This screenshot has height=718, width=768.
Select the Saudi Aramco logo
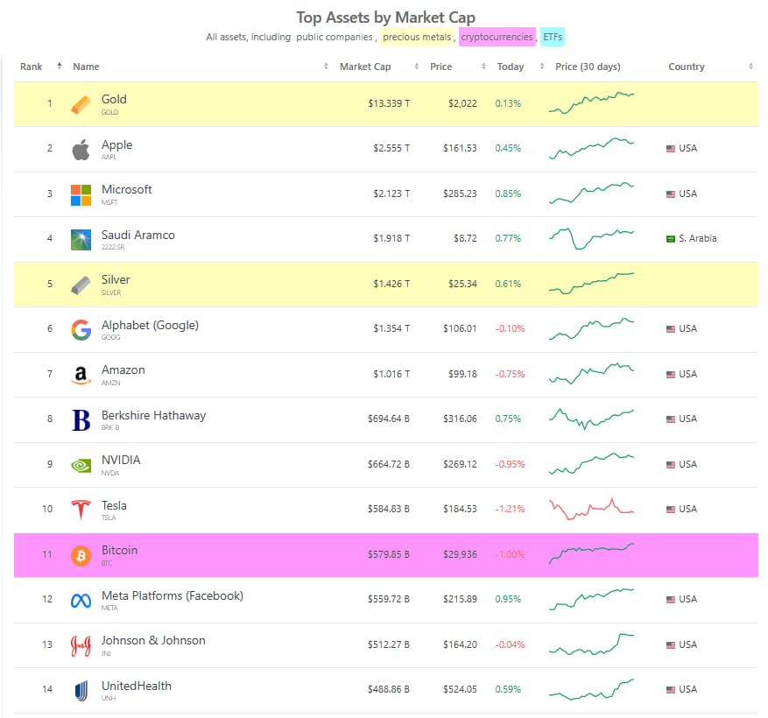click(80, 238)
